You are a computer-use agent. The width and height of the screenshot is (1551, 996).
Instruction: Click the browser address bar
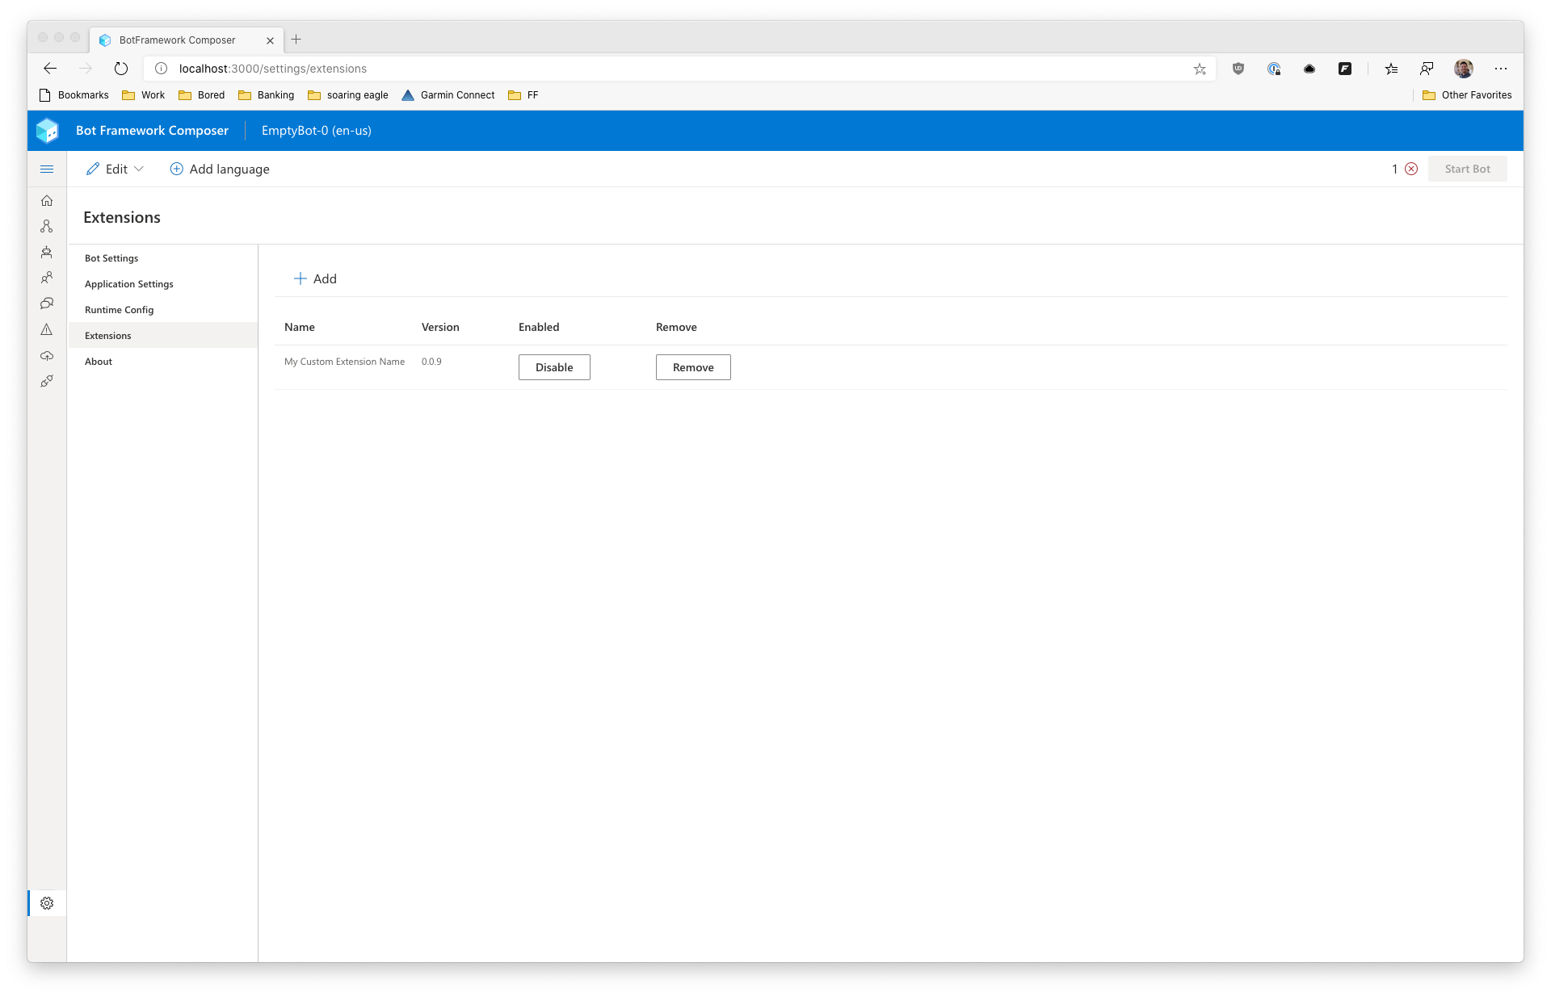click(x=679, y=69)
